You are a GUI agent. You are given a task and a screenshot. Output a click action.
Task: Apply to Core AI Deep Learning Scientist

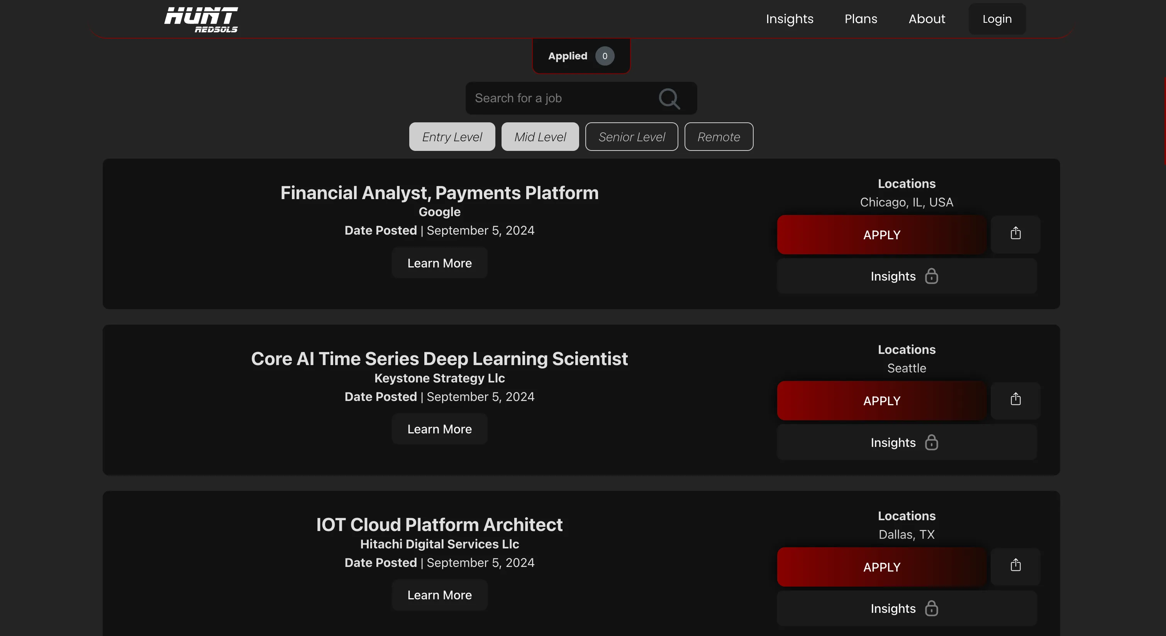pyautogui.click(x=881, y=401)
